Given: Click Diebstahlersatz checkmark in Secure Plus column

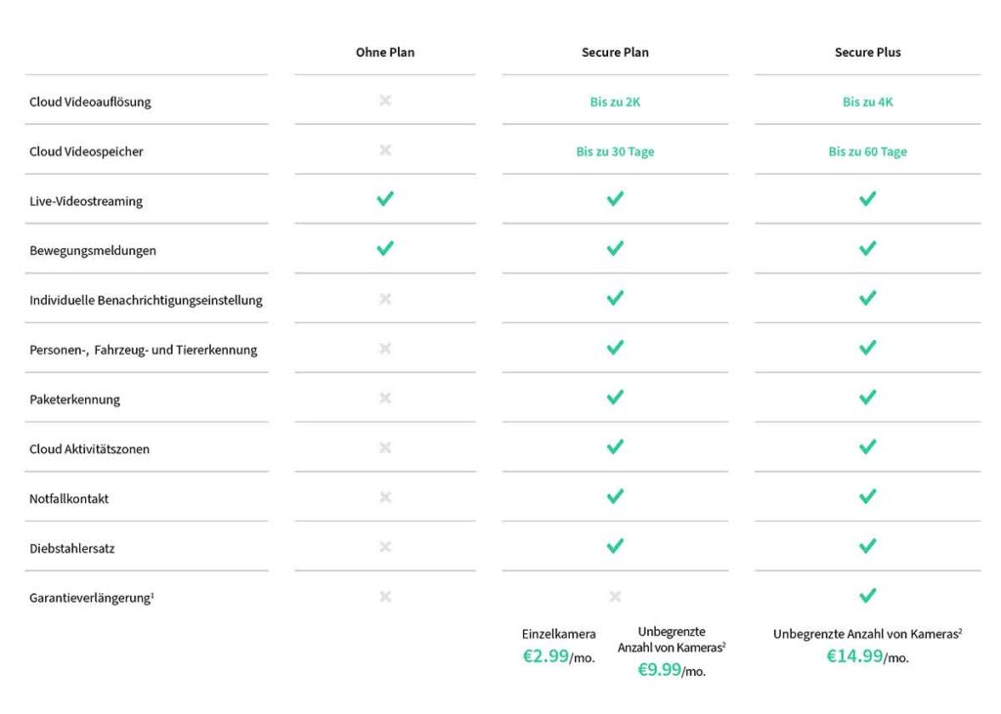Looking at the screenshot, I should click(x=867, y=546).
